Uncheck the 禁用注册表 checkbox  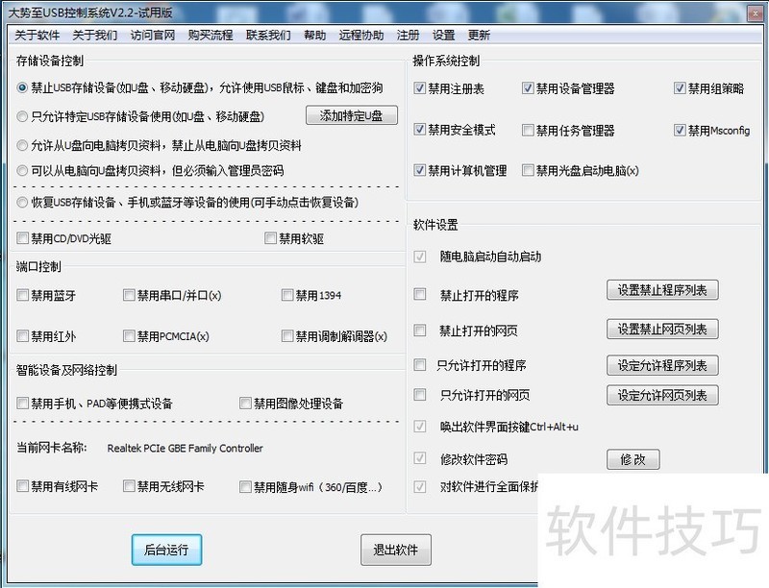pyautogui.click(x=419, y=88)
